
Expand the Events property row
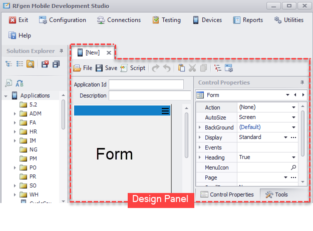(x=200, y=147)
